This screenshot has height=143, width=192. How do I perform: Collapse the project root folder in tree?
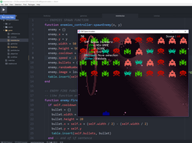pos(2,20)
